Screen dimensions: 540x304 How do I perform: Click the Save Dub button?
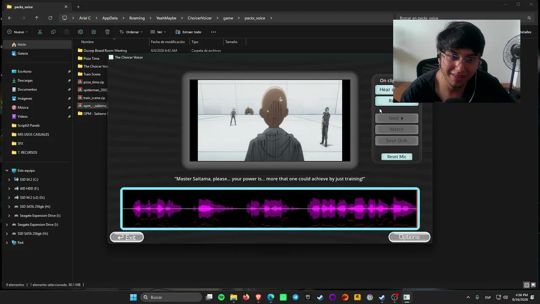(x=397, y=141)
